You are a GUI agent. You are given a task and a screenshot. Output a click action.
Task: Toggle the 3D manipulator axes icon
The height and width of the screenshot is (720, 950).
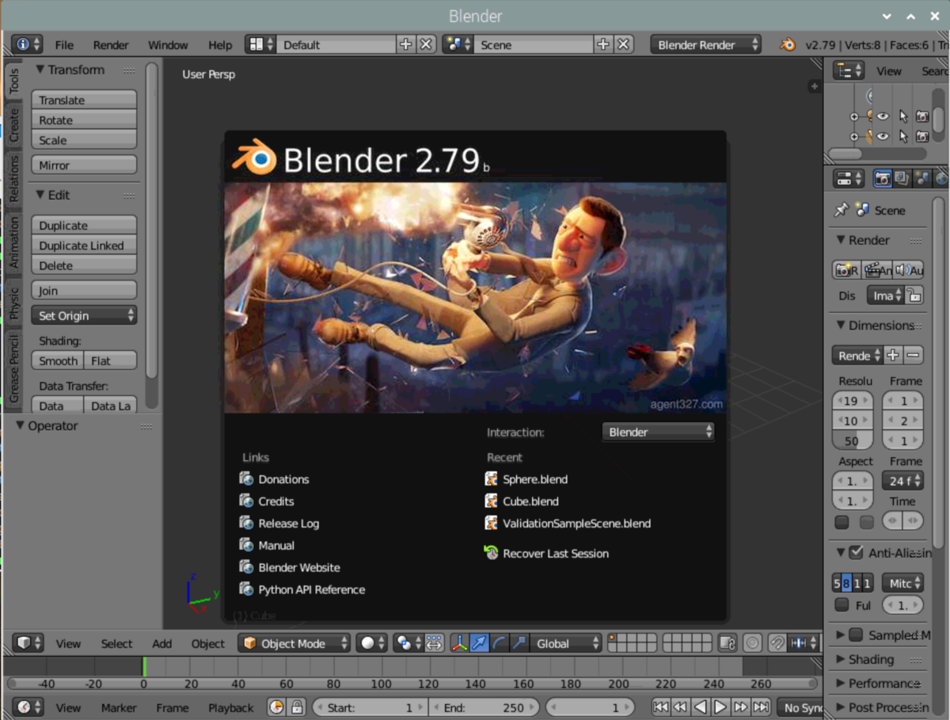click(460, 643)
